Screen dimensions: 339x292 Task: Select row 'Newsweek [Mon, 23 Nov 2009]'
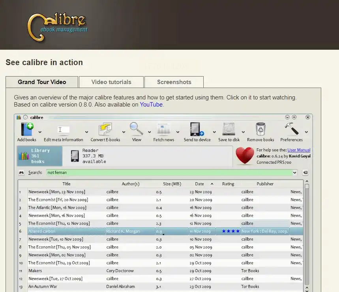tap(160, 192)
